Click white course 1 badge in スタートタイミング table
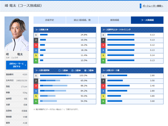 (x=103, y=35)
